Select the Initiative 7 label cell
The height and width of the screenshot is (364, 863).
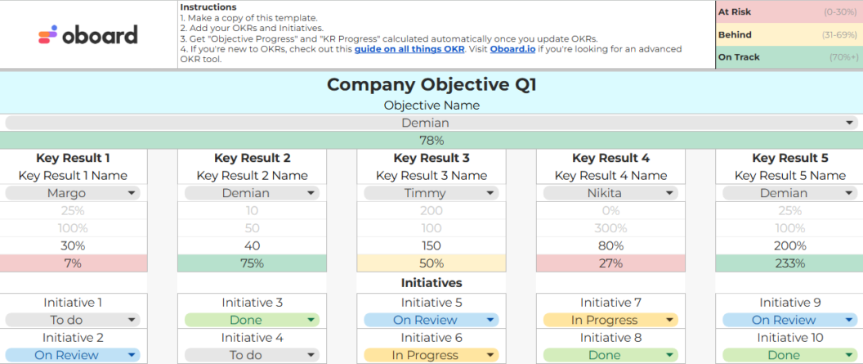(611, 303)
